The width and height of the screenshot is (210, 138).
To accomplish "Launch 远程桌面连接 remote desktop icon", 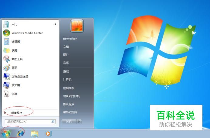I will 7,77.
